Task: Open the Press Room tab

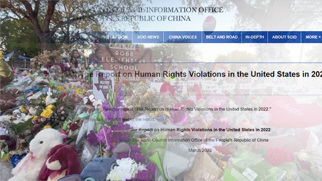Action: pyautogui.click(x=114, y=37)
